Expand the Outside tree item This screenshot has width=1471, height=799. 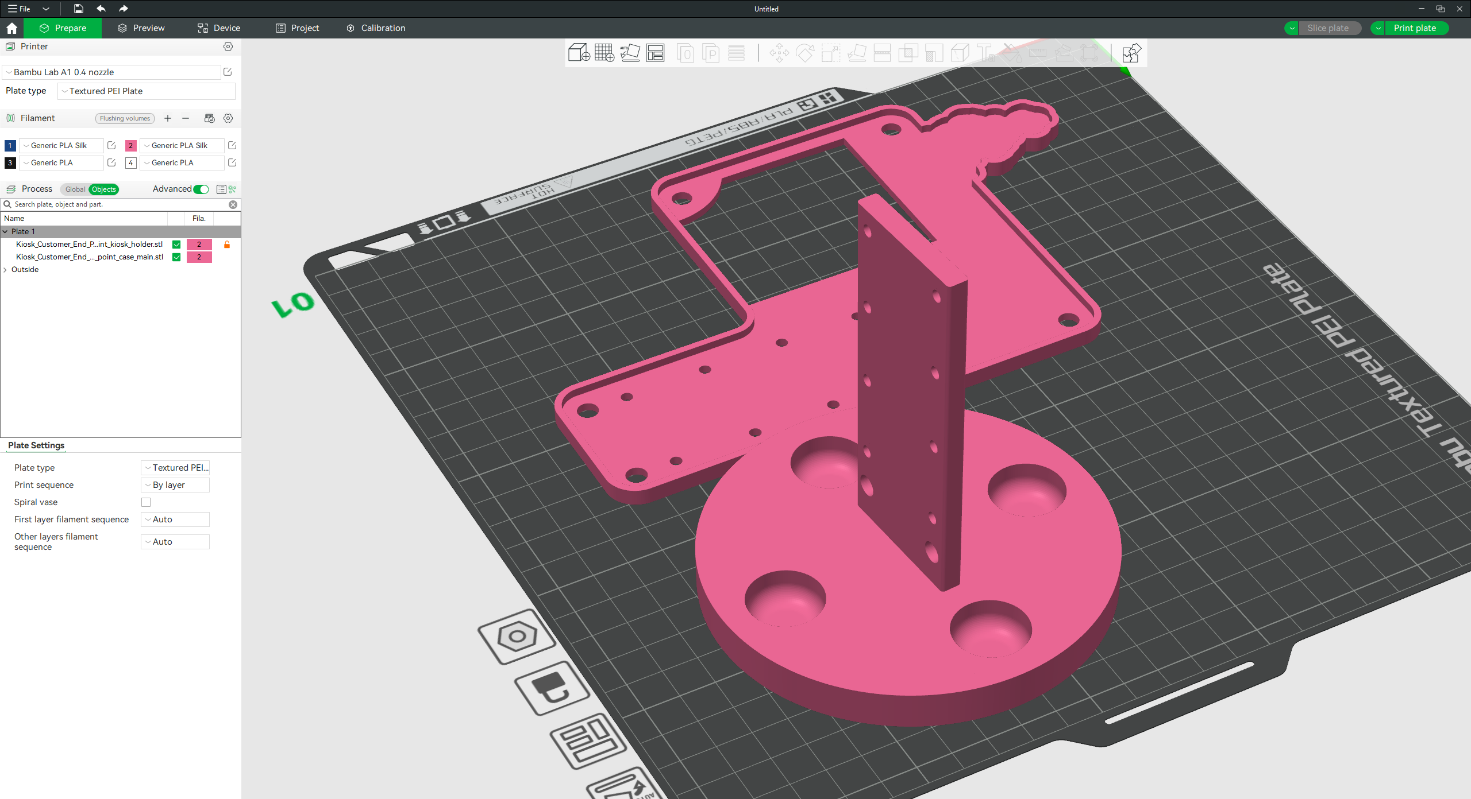(6, 270)
